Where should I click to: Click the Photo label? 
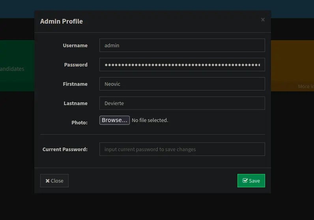pyautogui.click(x=79, y=122)
